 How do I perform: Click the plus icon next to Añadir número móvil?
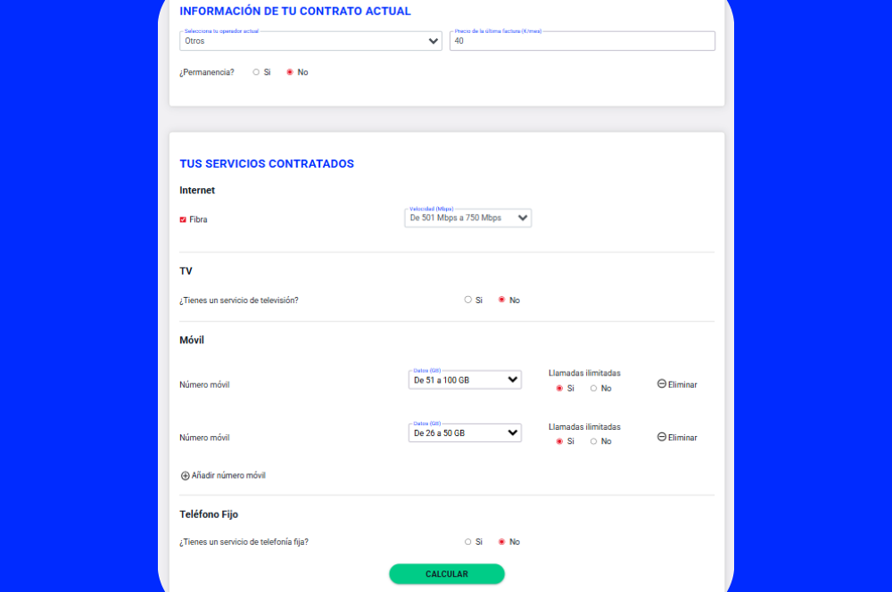tap(183, 475)
